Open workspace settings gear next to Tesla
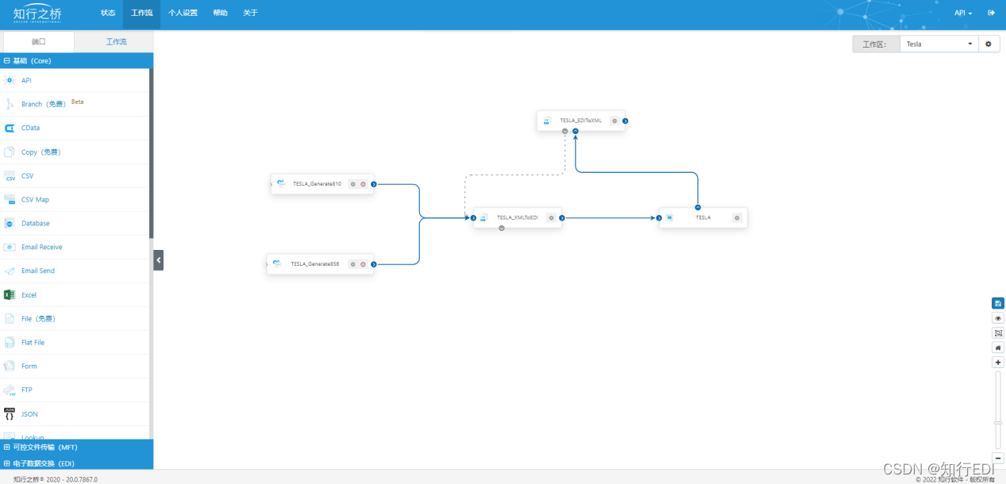 pyautogui.click(x=989, y=44)
